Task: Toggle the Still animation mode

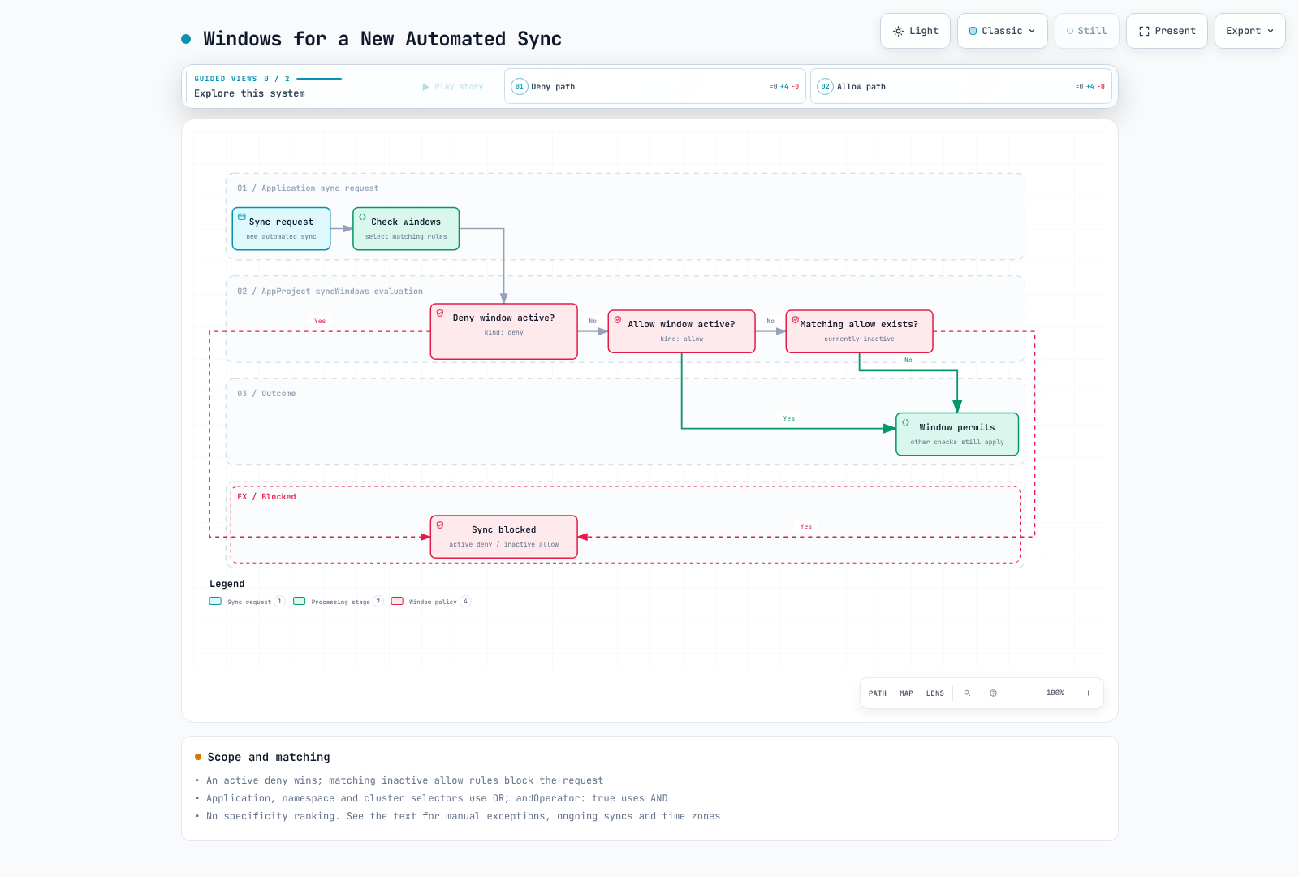Action: coord(1087,31)
